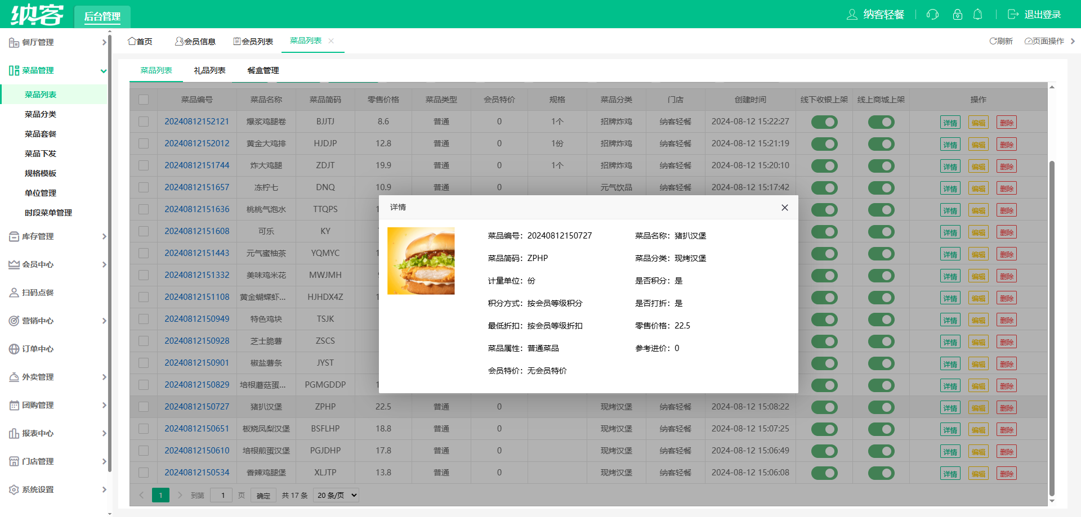Click the 报表中心 chart icon

click(14, 433)
